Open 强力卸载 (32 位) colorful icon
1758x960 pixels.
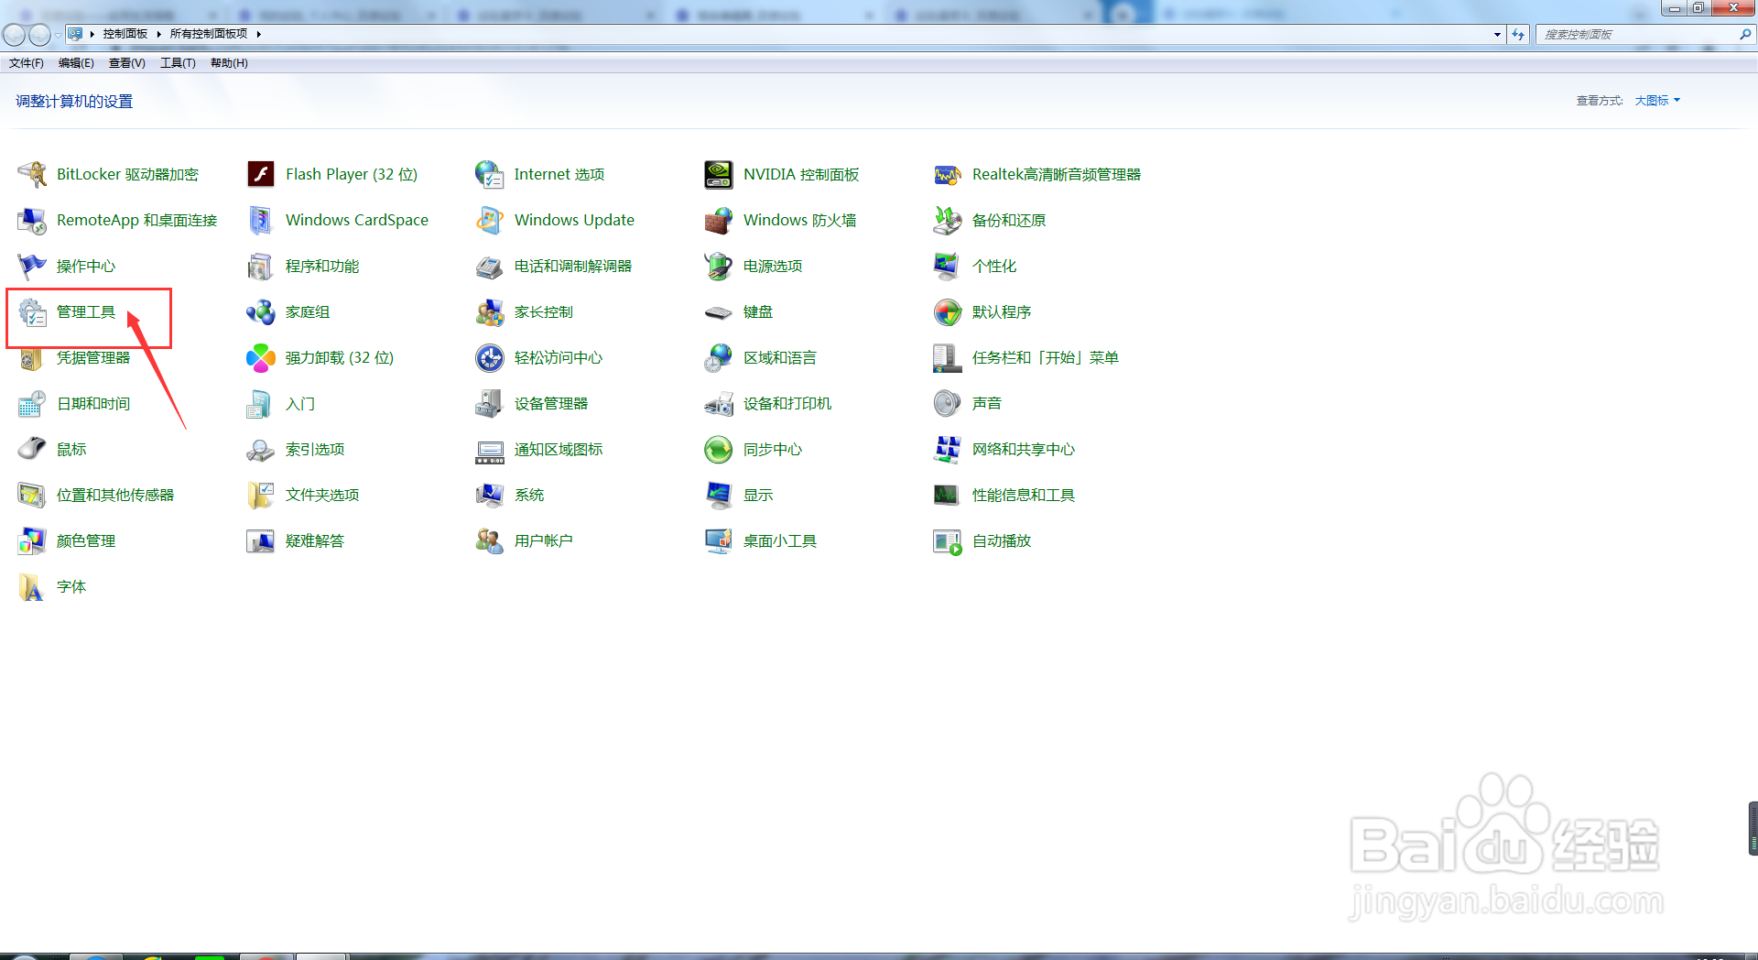pyautogui.click(x=261, y=357)
